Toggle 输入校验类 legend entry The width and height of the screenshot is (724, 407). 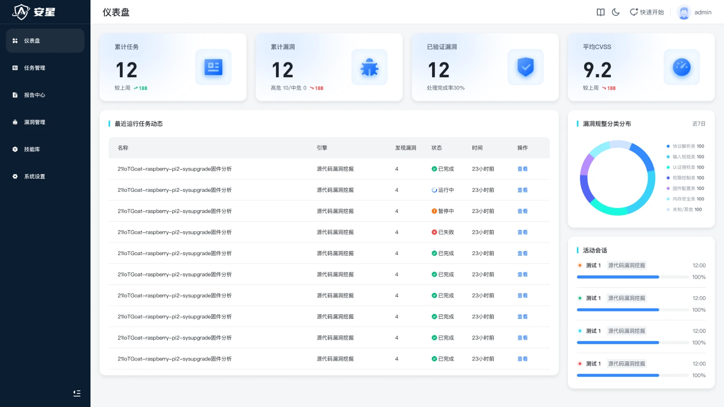685,157
